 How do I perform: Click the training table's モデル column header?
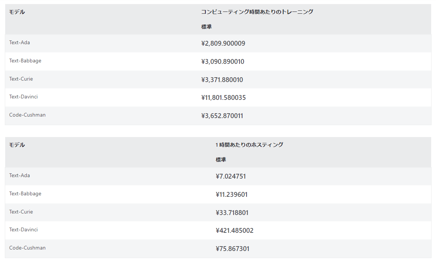click(x=17, y=12)
